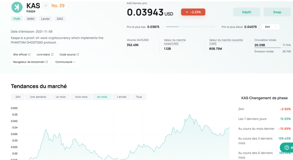This screenshot has height=160, width=293.
Task: Toggle the favorite star next to KAS
Action: [46, 6]
